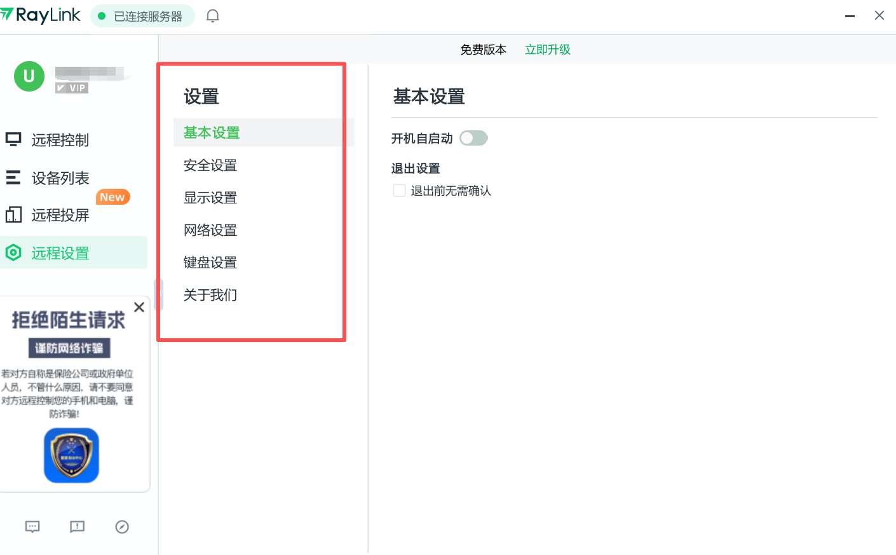Click the 基本设置 page heading
Image resolution: width=896 pixels, height=555 pixels.
[x=429, y=97]
